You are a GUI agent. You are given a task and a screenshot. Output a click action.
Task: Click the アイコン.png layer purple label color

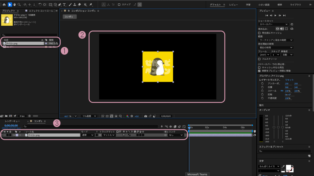(17, 135)
